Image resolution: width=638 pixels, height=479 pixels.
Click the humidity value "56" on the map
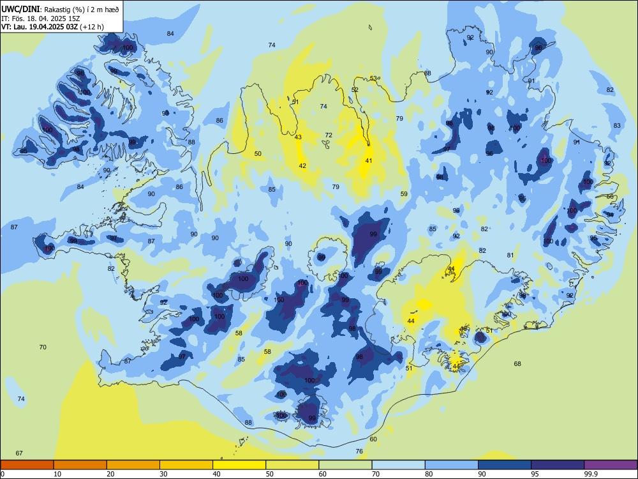click(x=610, y=196)
